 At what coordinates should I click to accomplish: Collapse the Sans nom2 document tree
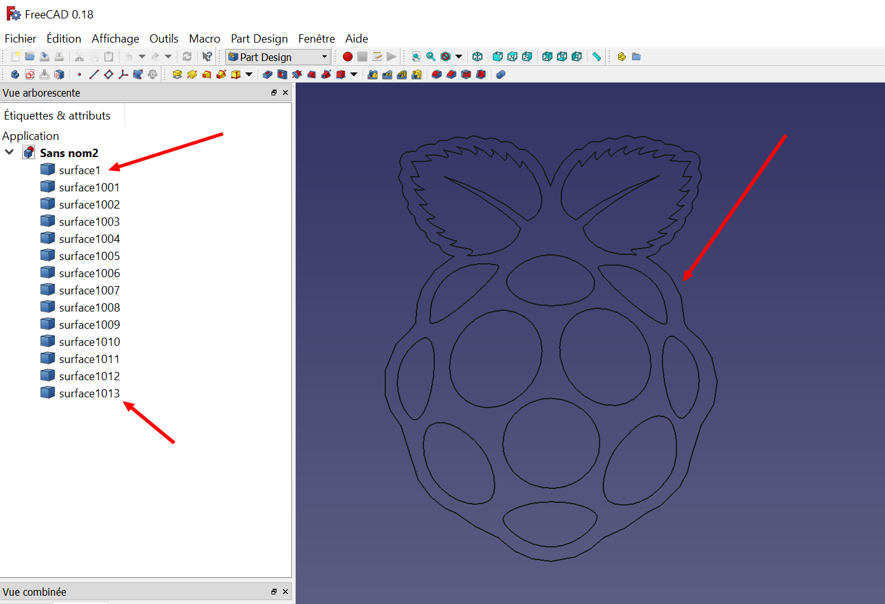point(10,152)
